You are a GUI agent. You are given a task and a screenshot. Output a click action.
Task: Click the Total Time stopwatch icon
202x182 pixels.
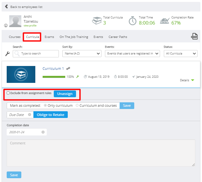point(132,21)
